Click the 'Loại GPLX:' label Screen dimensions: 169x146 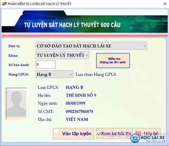coord(48,87)
